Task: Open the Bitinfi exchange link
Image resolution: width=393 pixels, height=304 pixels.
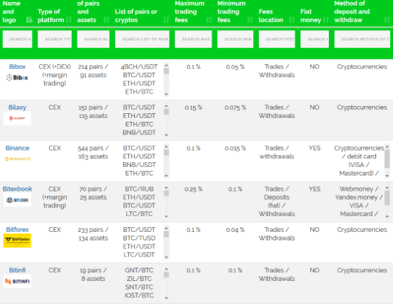Action: pyautogui.click(x=17, y=270)
